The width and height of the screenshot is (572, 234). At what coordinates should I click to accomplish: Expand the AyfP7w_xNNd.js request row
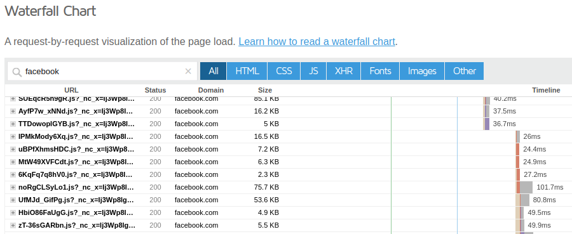click(x=13, y=112)
